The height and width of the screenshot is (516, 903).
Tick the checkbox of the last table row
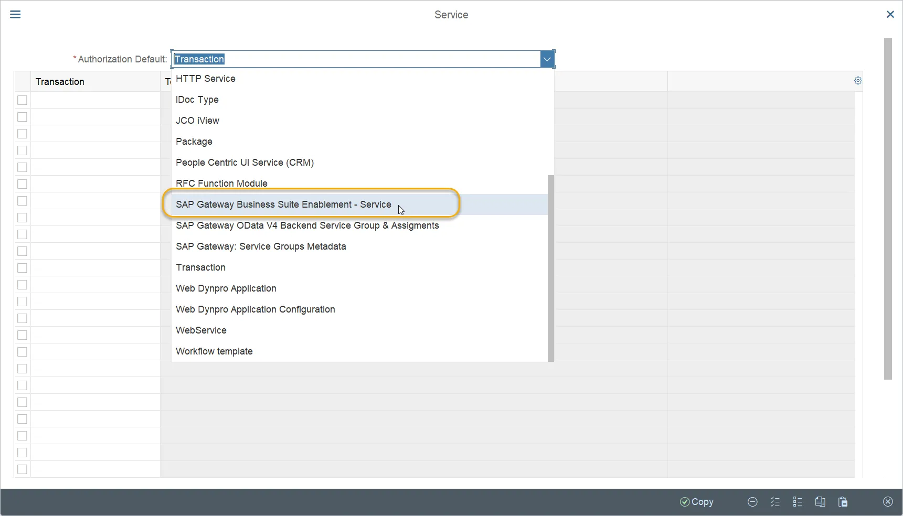click(x=22, y=469)
